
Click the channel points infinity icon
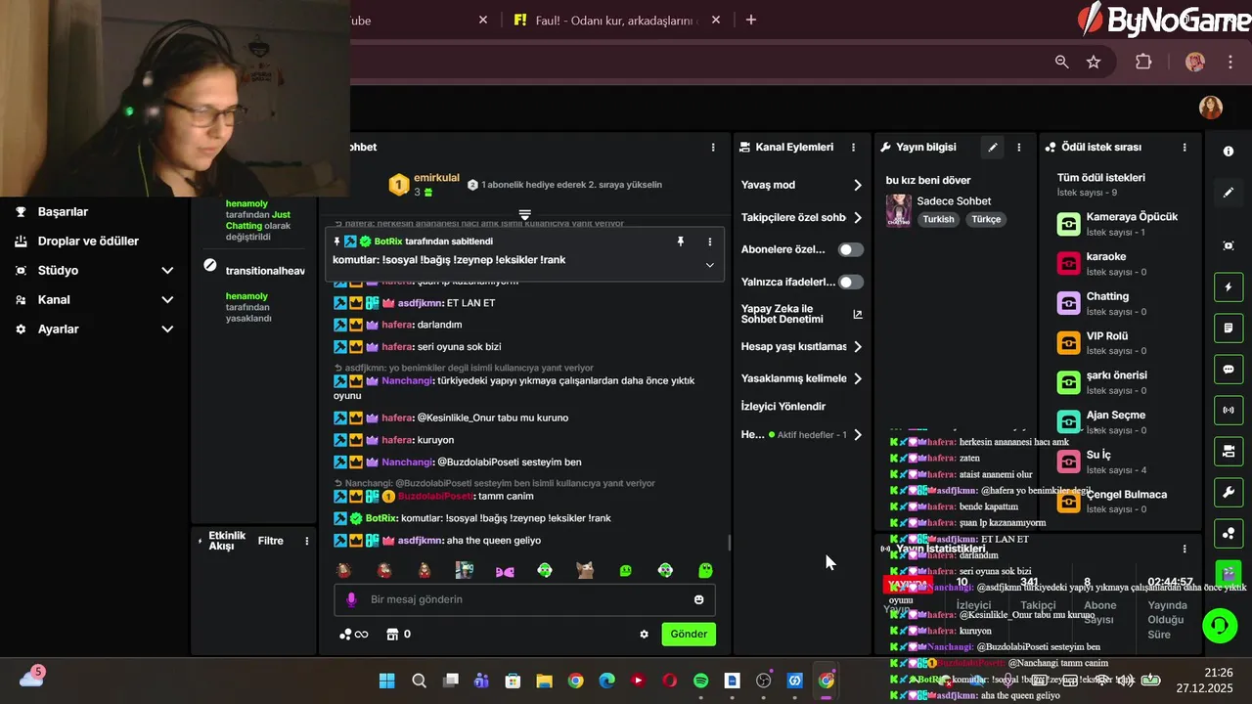pos(354,635)
